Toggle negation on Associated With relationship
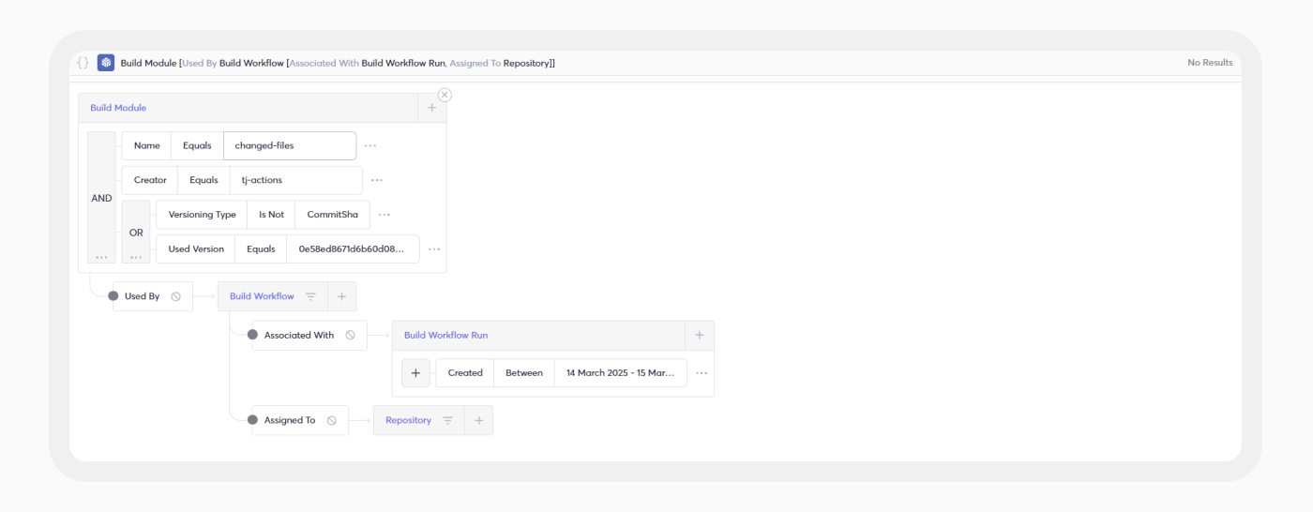Image resolution: width=1313 pixels, height=512 pixels. (x=350, y=335)
